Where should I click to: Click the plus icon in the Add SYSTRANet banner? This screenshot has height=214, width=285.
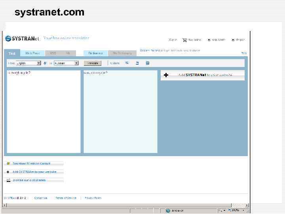166,75
